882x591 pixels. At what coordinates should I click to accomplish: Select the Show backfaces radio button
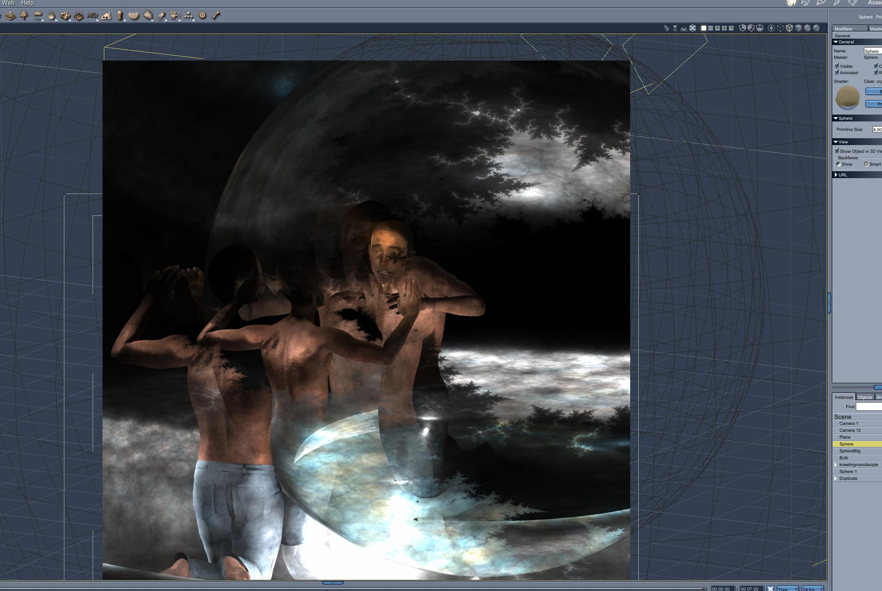[x=839, y=164]
